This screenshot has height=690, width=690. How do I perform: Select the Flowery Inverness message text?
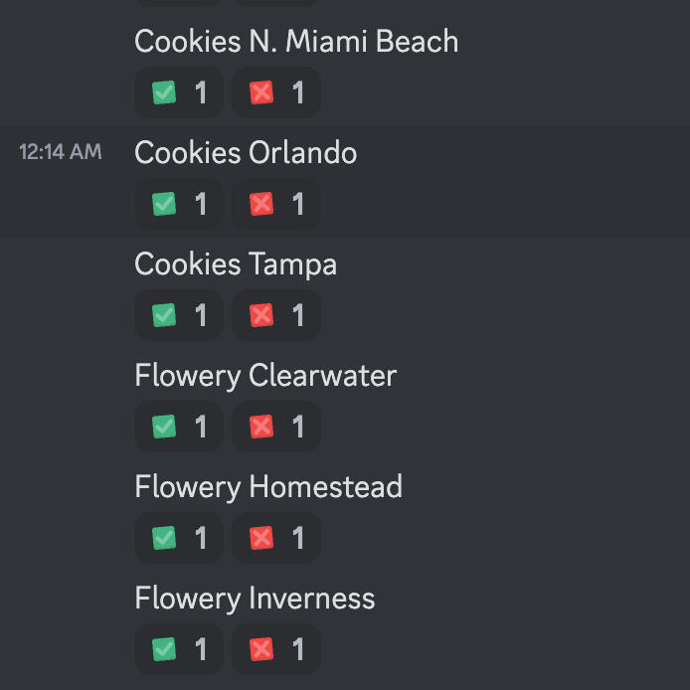255,599
